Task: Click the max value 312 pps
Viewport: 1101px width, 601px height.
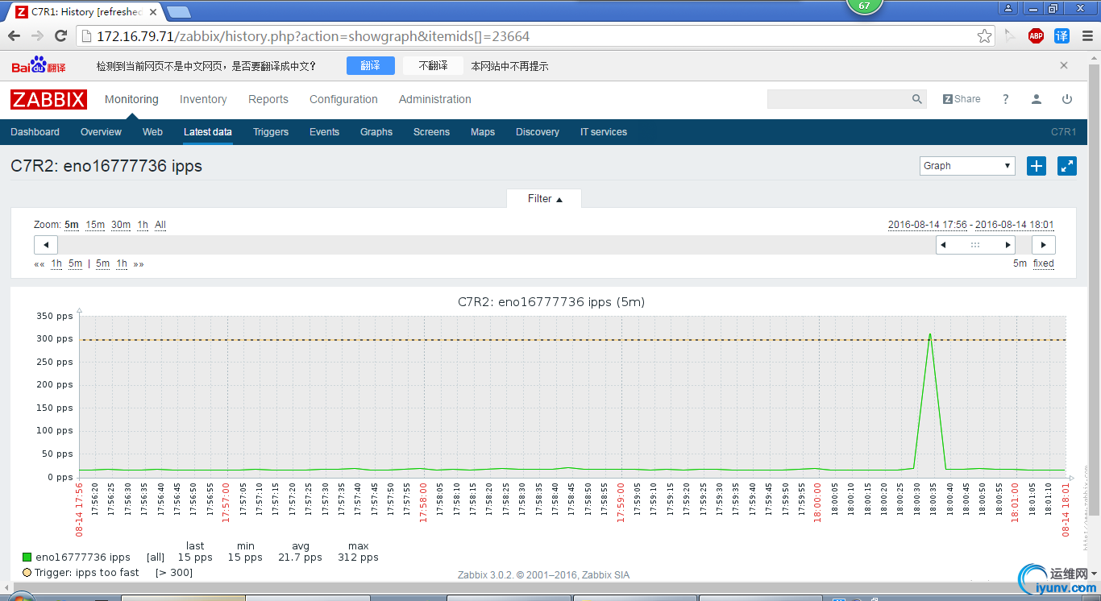Action: [359, 557]
